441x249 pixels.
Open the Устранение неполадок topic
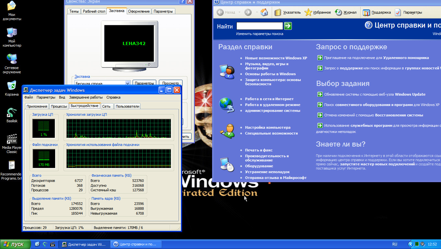tap(267, 172)
